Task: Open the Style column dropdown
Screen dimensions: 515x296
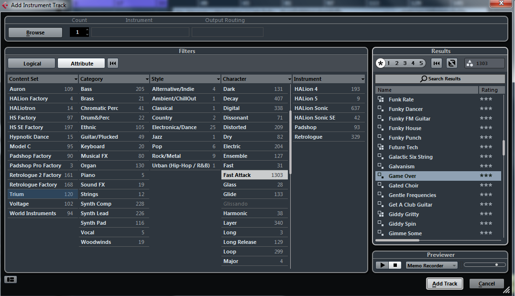Action: pyautogui.click(x=218, y=79)
